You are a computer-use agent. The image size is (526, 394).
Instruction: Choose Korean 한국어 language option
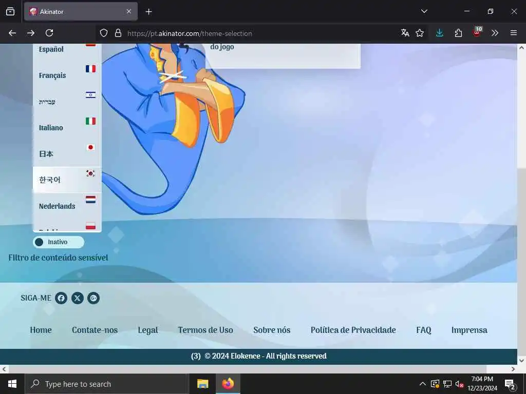pyautogui.click(x=67, y=180)
